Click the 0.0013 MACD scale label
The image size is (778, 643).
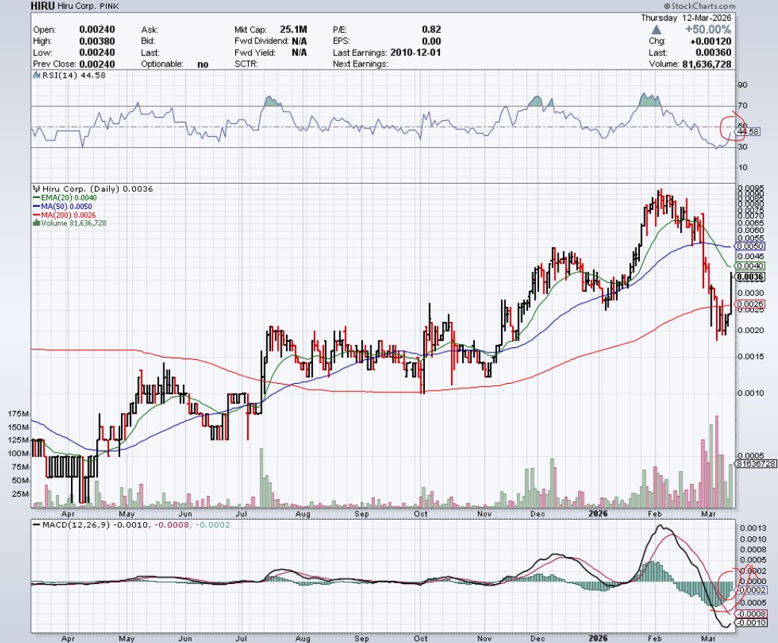[x=753, y=528]
